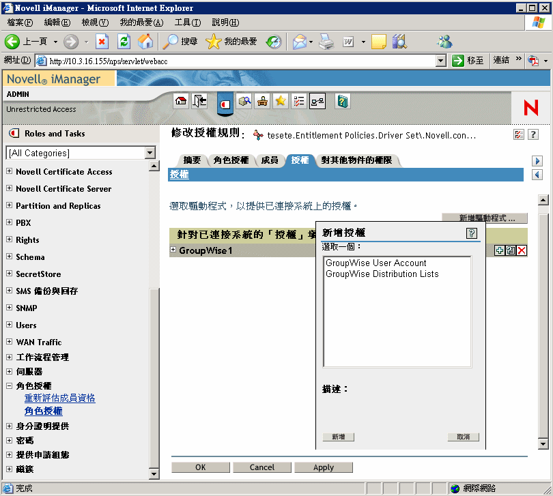553x496 pixels.
Task: Switch to the 角色授權 tab
Action: point(231,160)
